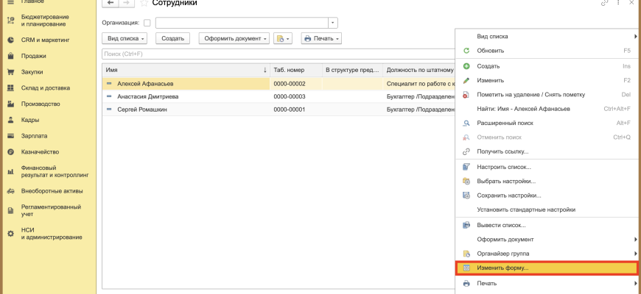Click the Поиск (Ctrl+F) search field

point(276,54)
